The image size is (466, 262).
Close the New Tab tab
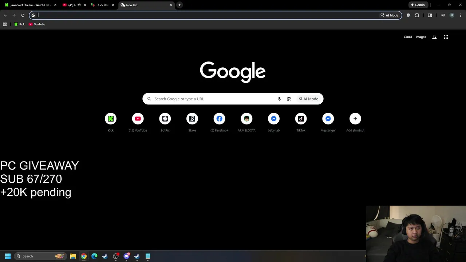click(x=171, y=5)
